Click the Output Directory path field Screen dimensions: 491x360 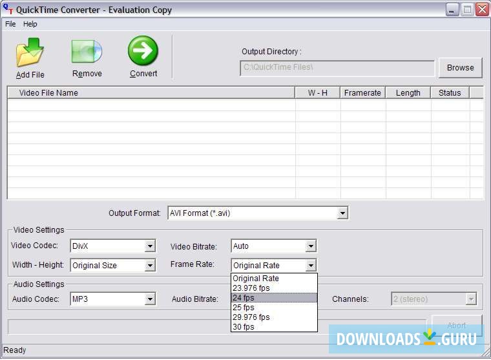(337, 68)
